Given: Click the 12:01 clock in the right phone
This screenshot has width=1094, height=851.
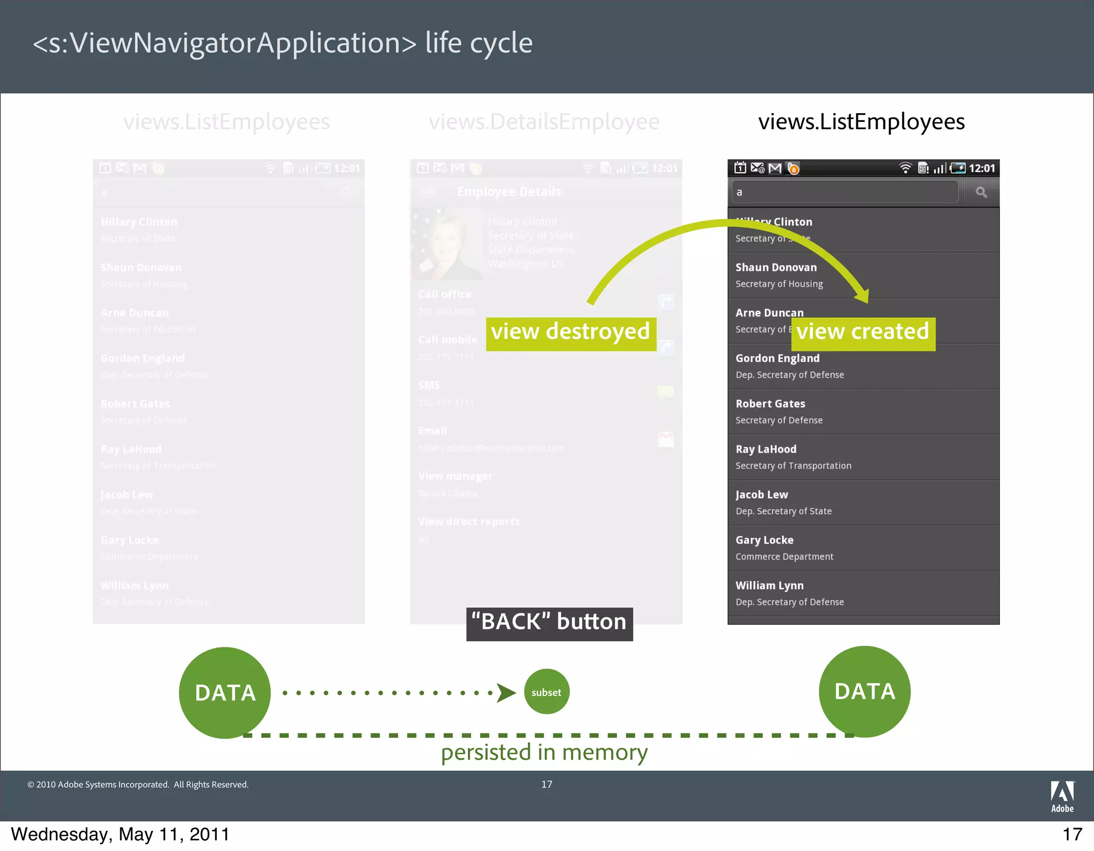Looking at the screenshot, I should 982,168.
